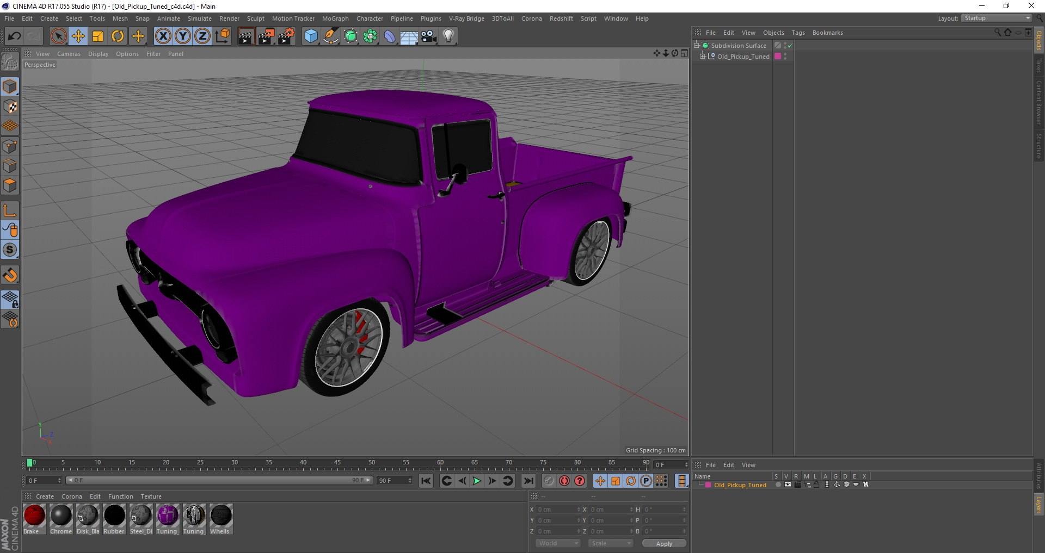The width and height of the screenshot is (1045, 553).
Task: Toggle the Y axis lock
Action: tap(183, 36)
